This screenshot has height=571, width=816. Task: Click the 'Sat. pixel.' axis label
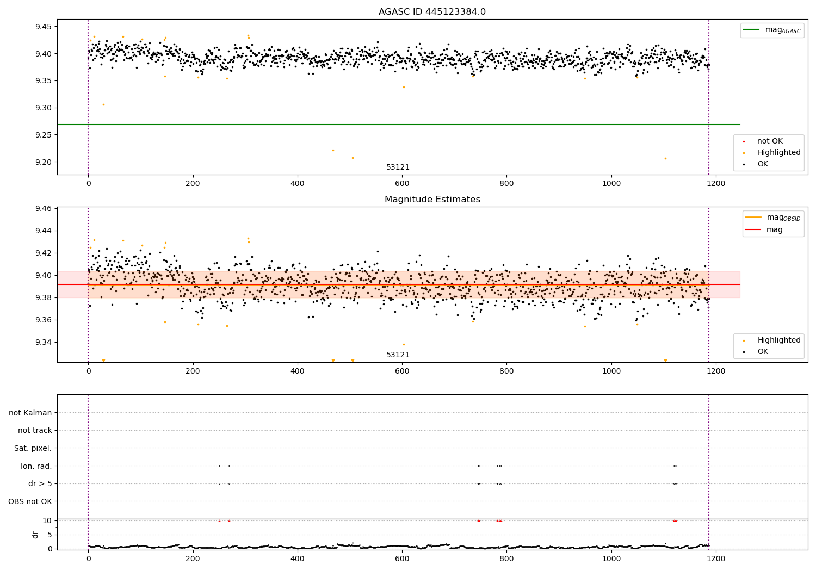point(33,448)
